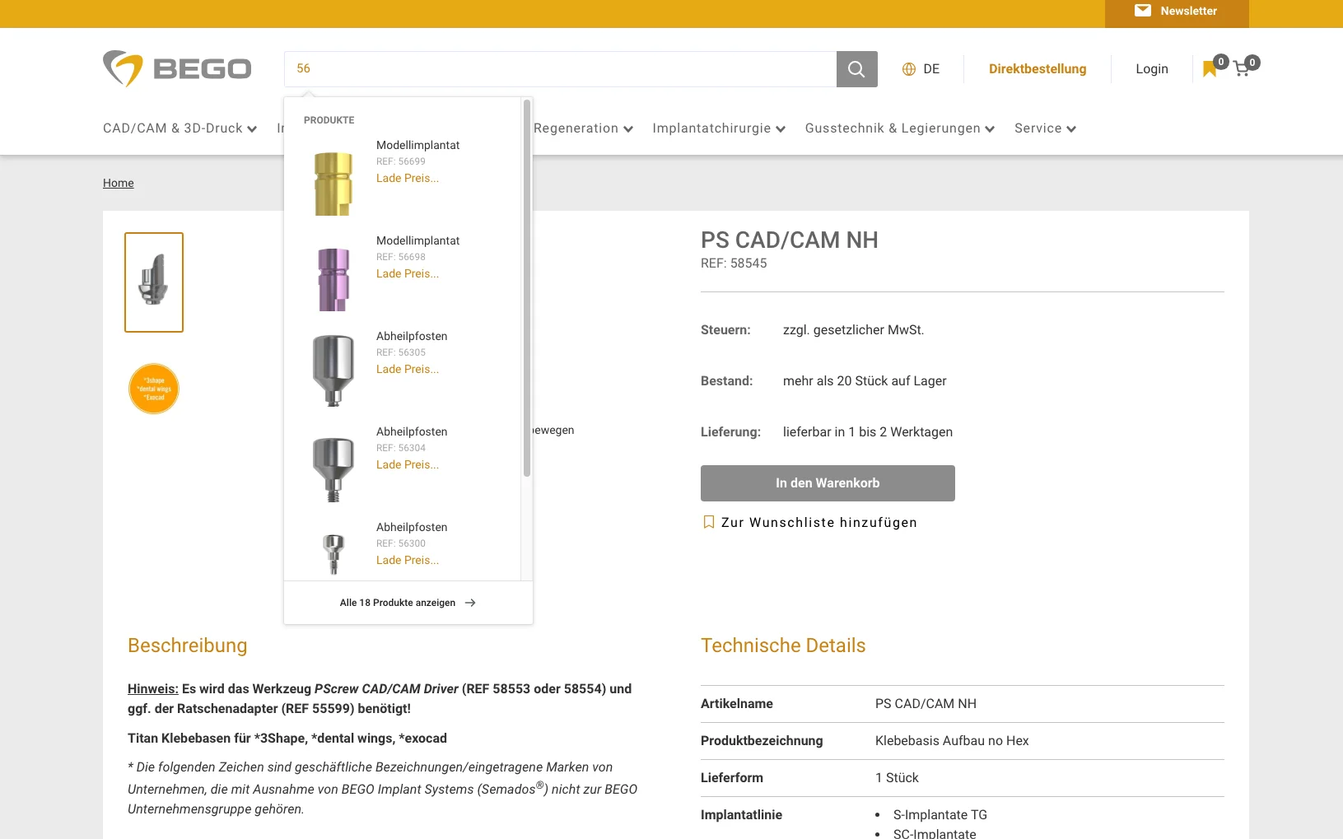This screenshot has width=1343, height=839.
Task: Click the search results dropdown scrollbar
Action: 527,288
